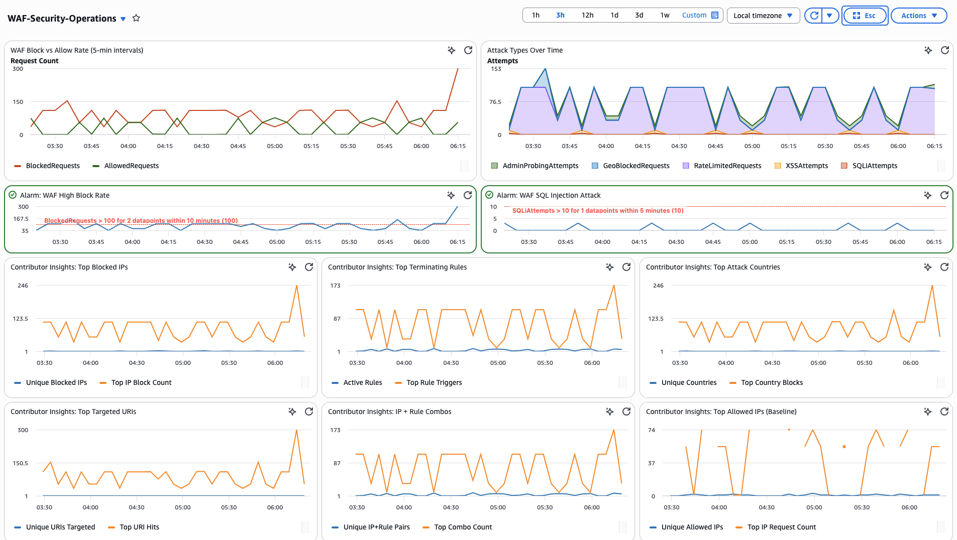
Task: Click the Top Combo Count legend entry
Action: tap(457, 527)
